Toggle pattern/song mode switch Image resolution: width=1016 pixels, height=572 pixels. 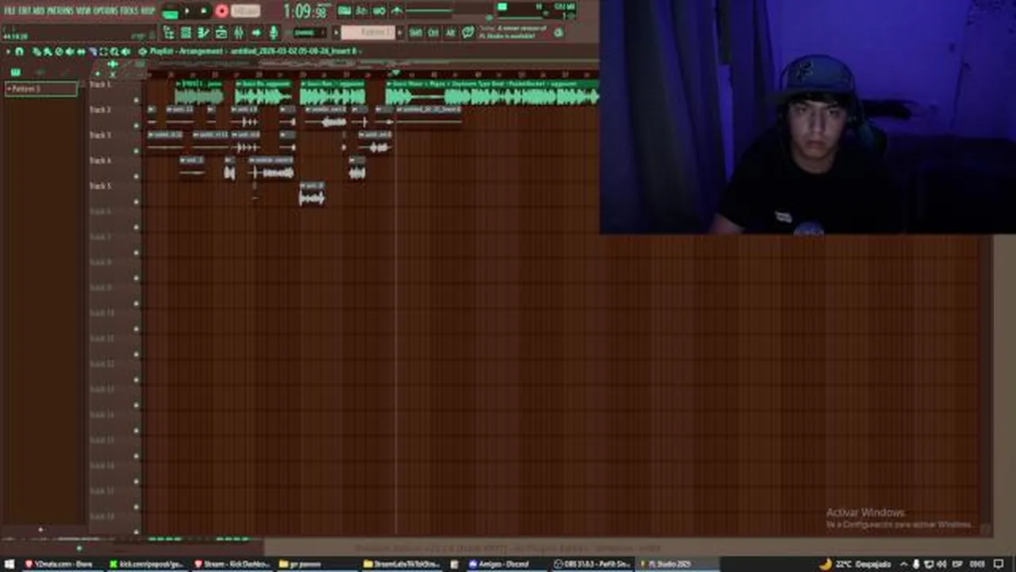[170, 12]
